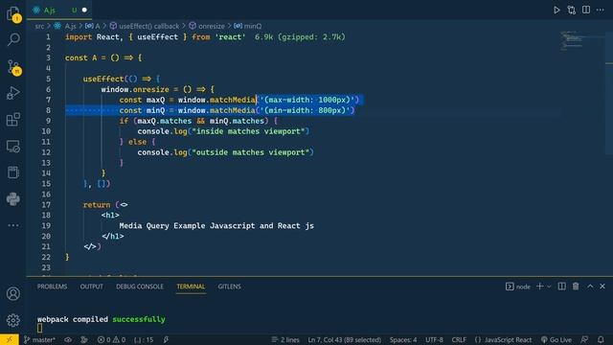Viewport: 613px width, 345px height.
Task: Click line number 9 in the gutter
Action: [48, 121]
